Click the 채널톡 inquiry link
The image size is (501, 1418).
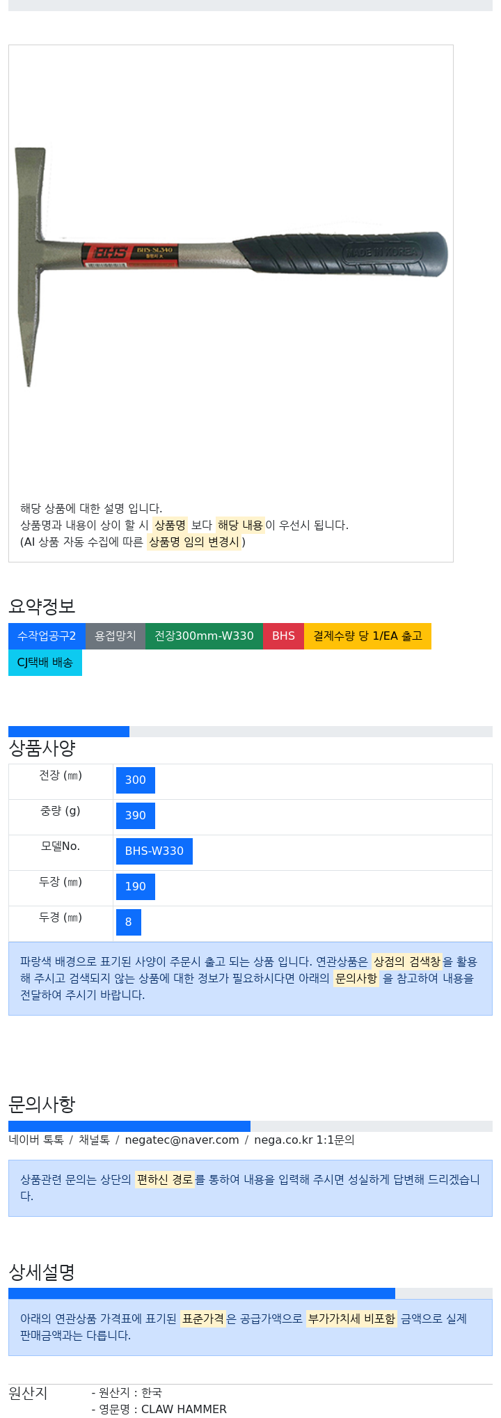tap(94, 1140)
